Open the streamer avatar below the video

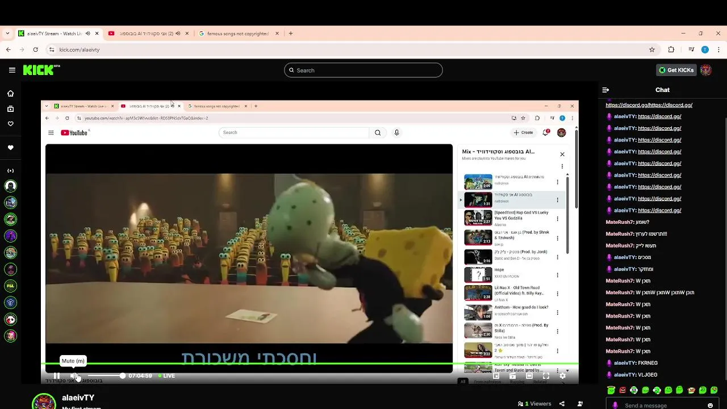[44, 402]
